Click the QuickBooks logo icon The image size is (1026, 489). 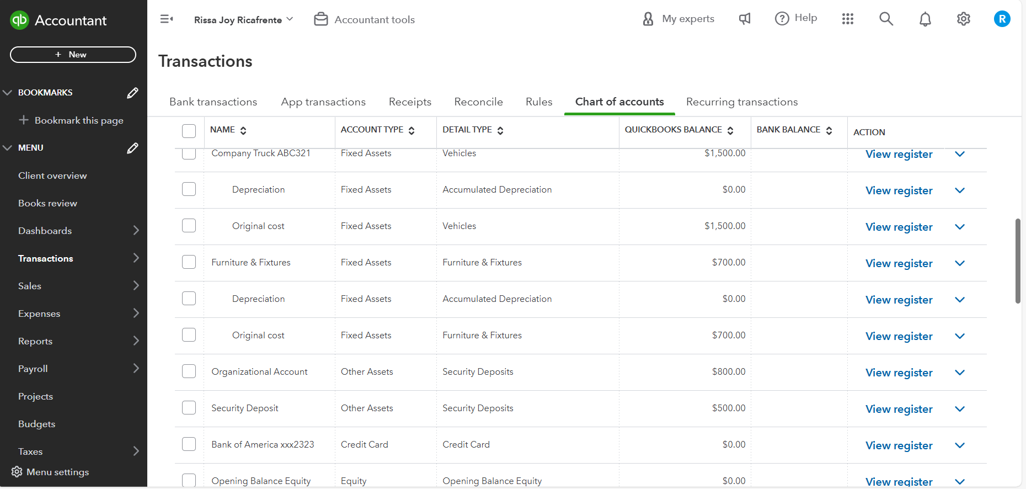20,20
